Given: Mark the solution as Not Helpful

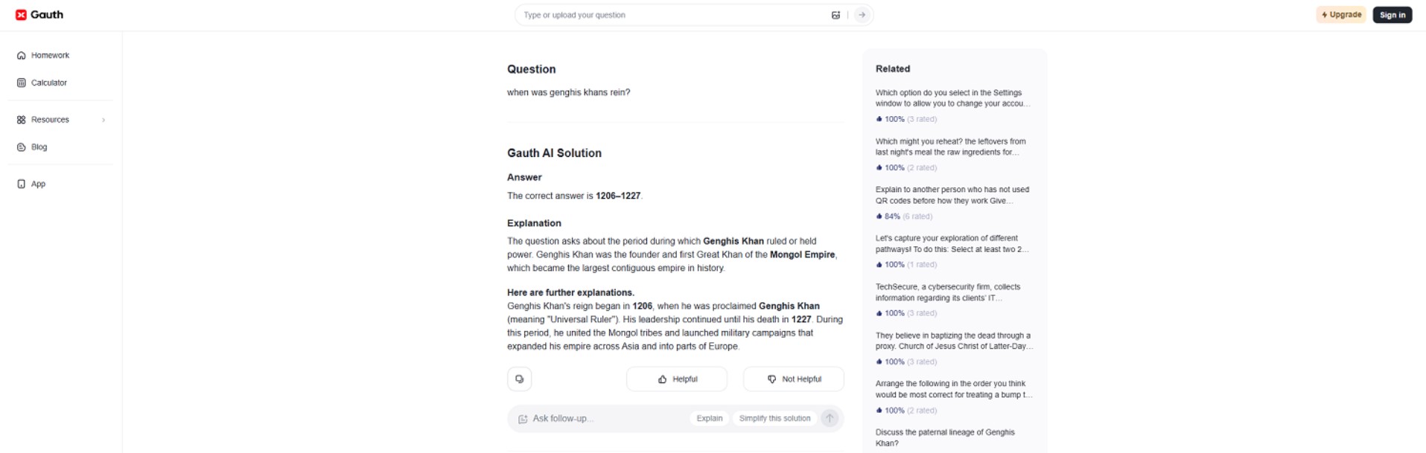Looking at the screenshot, I should pyautogui.click(x=794, y=379).
